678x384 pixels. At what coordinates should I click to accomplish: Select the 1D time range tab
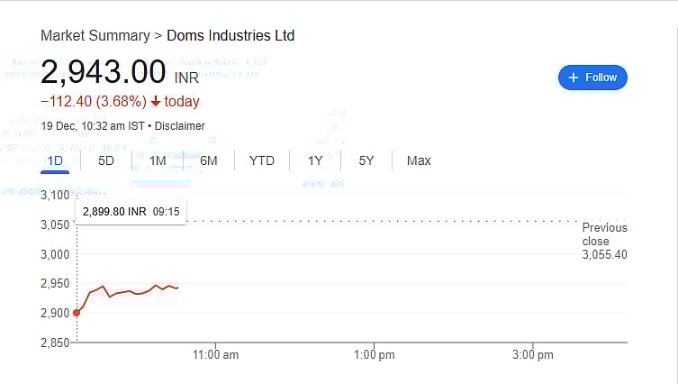click(x=55, y=160)
